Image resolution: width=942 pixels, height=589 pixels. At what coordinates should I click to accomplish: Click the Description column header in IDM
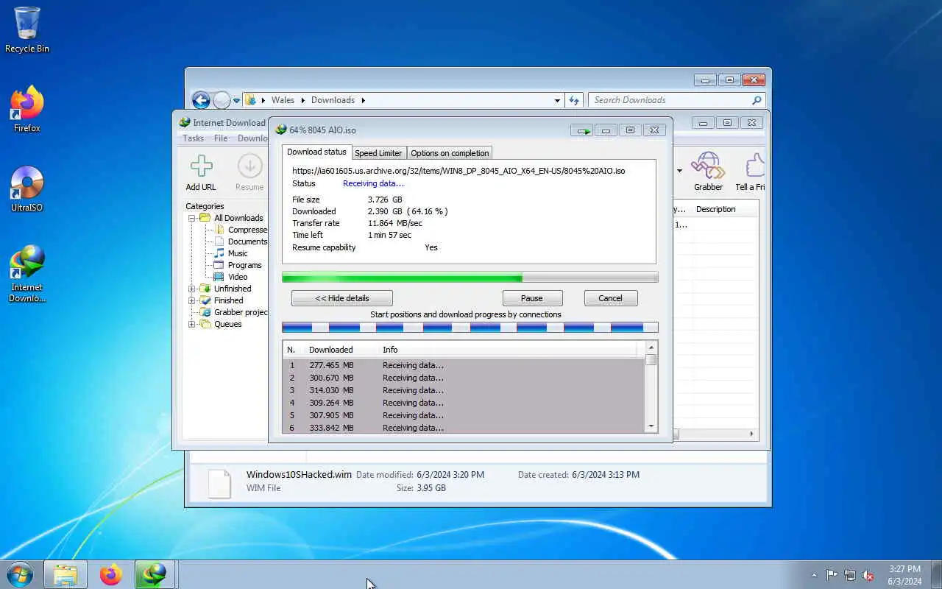[x=726, y=209]
